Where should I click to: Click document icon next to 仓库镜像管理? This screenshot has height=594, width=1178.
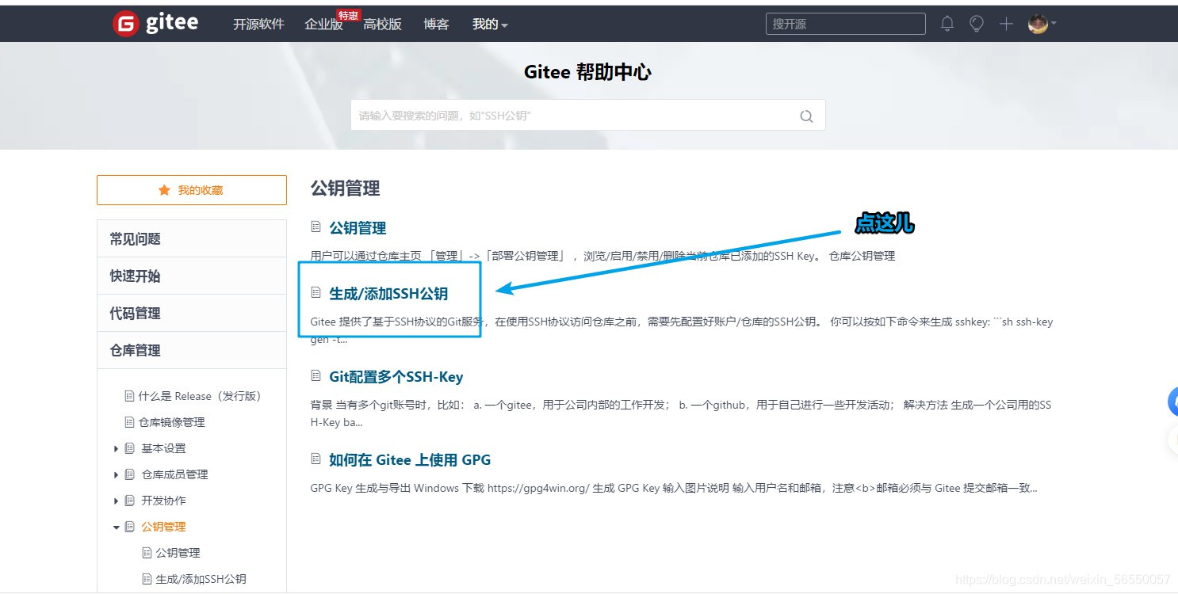pyautogui.click(x=129, y=422)
